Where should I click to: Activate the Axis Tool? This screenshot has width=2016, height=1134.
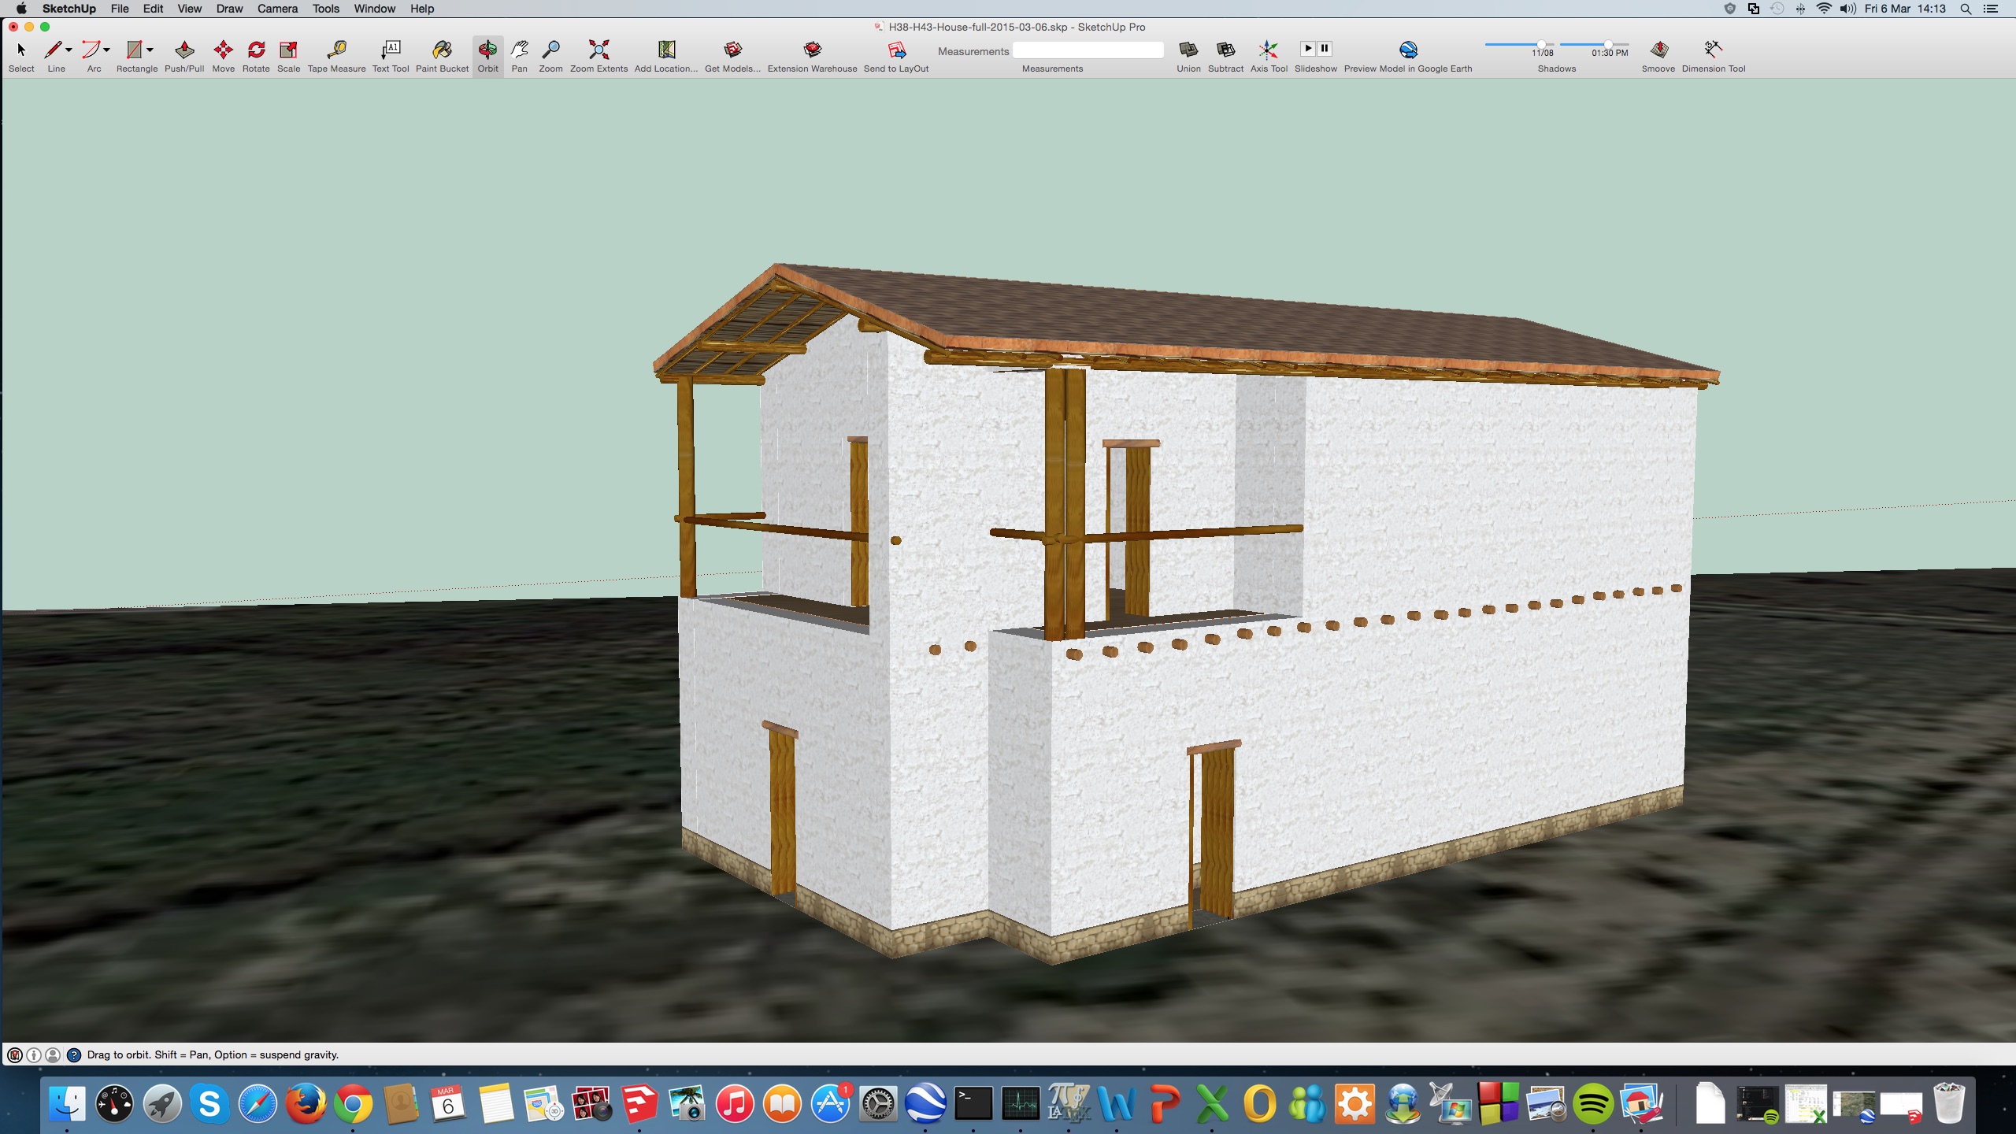point(1268,50)
